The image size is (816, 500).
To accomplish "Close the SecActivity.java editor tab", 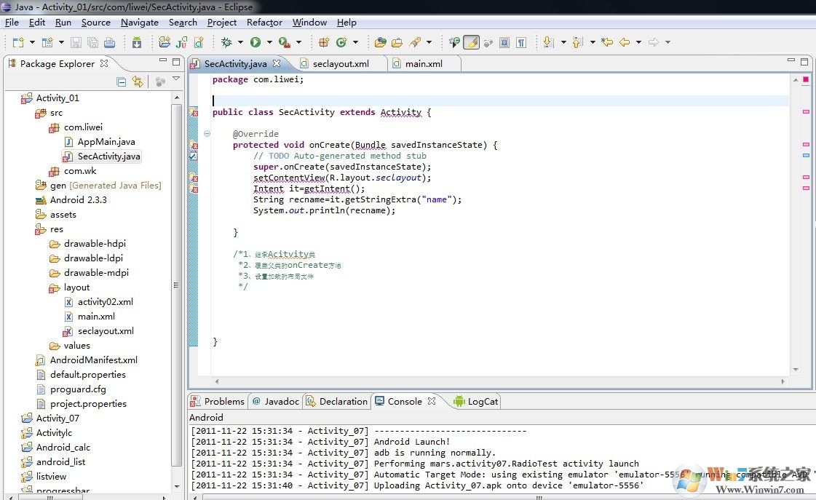I will pyautogui.click(x=277, y=64).
